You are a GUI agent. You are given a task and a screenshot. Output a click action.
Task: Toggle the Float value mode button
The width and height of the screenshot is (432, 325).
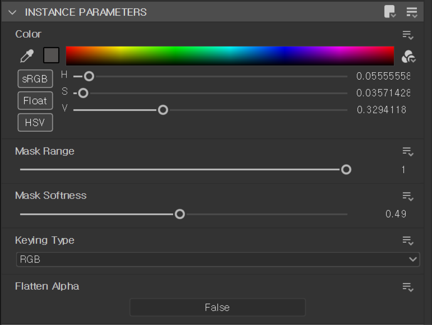35,101
